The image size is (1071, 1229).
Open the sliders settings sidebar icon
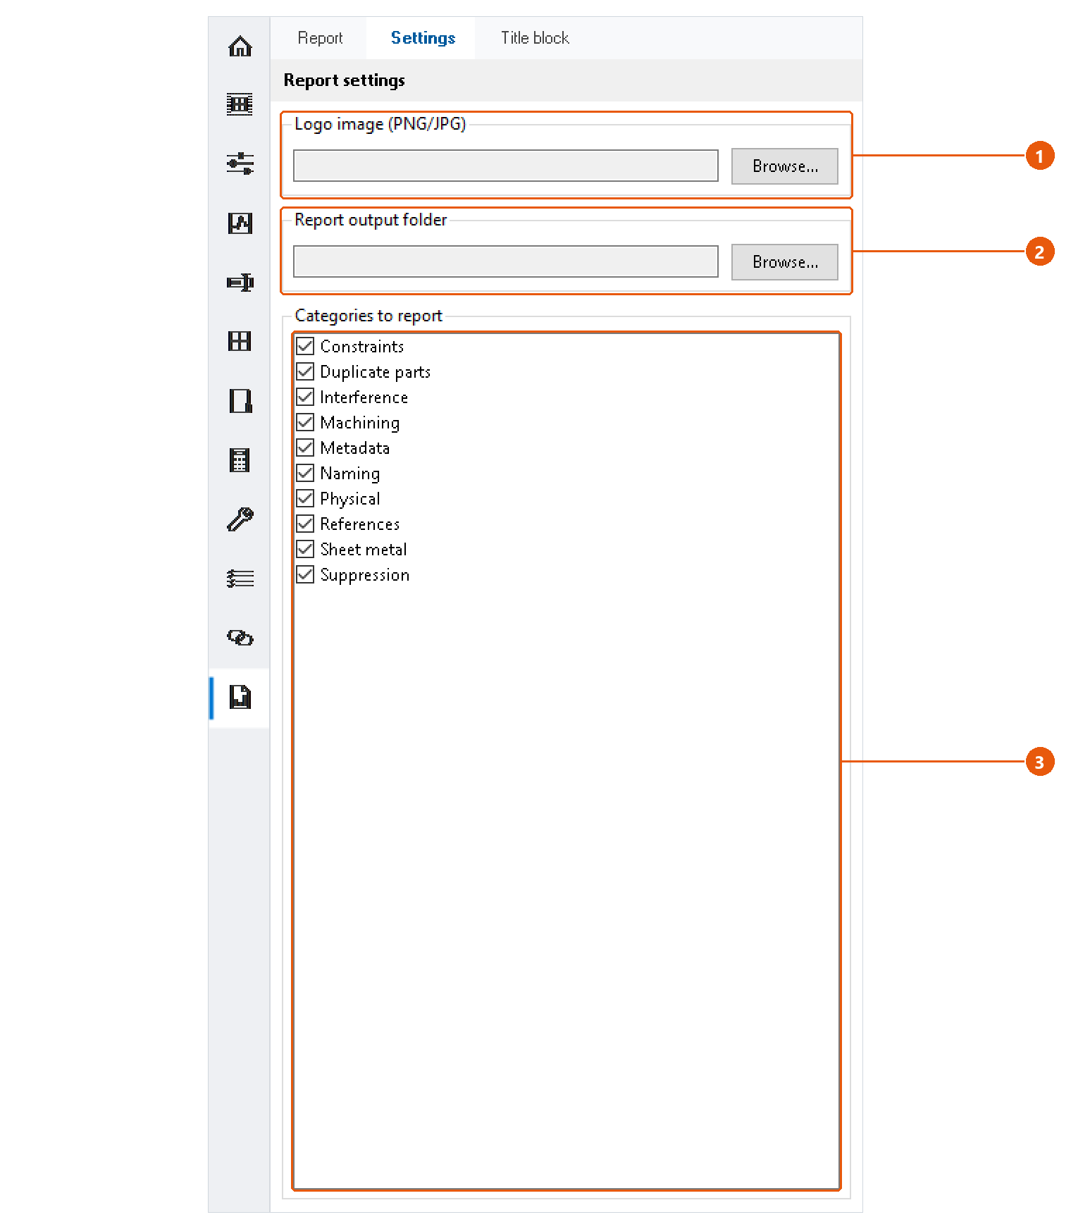click(x=240, y=163)
